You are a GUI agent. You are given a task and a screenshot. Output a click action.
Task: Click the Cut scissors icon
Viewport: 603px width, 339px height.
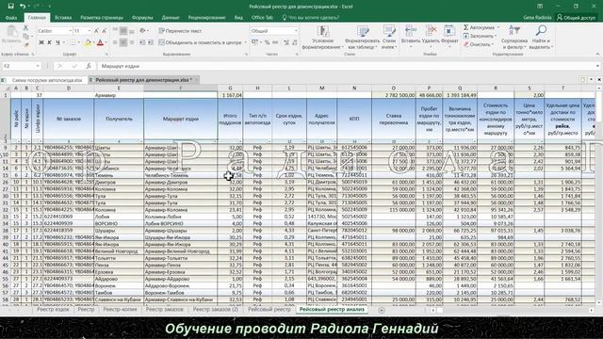25,28
